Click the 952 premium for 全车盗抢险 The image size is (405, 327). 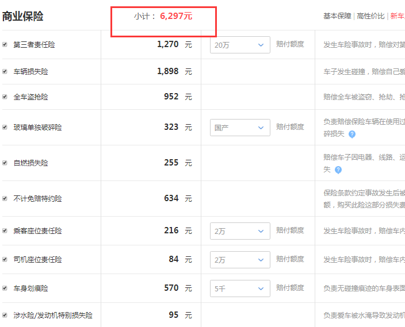click(171, 97)
